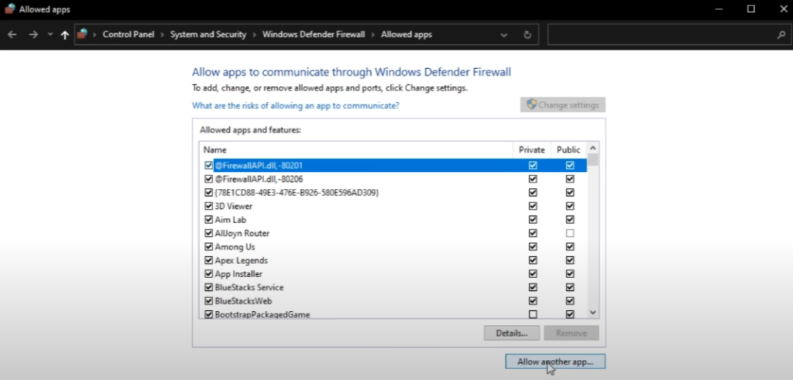793x380 pixels.
Task: Click the Public column header
Action: pos(568,149)
